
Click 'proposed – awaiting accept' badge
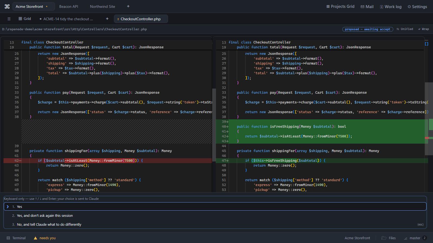[368, 29]
